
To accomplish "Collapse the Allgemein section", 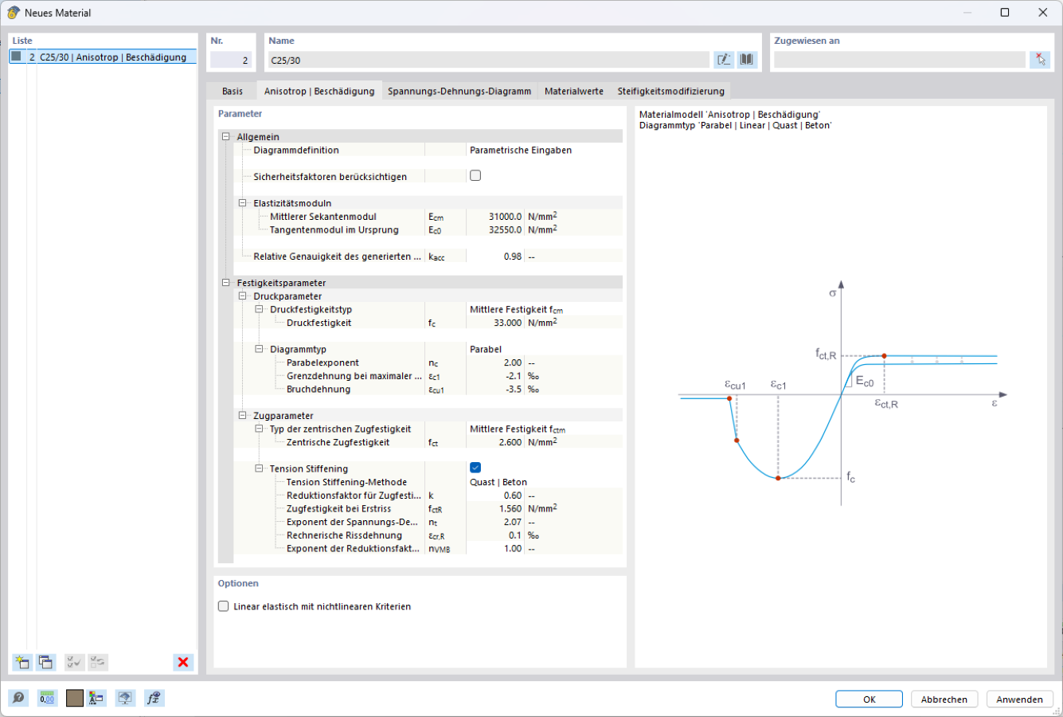I will [226, 137].
